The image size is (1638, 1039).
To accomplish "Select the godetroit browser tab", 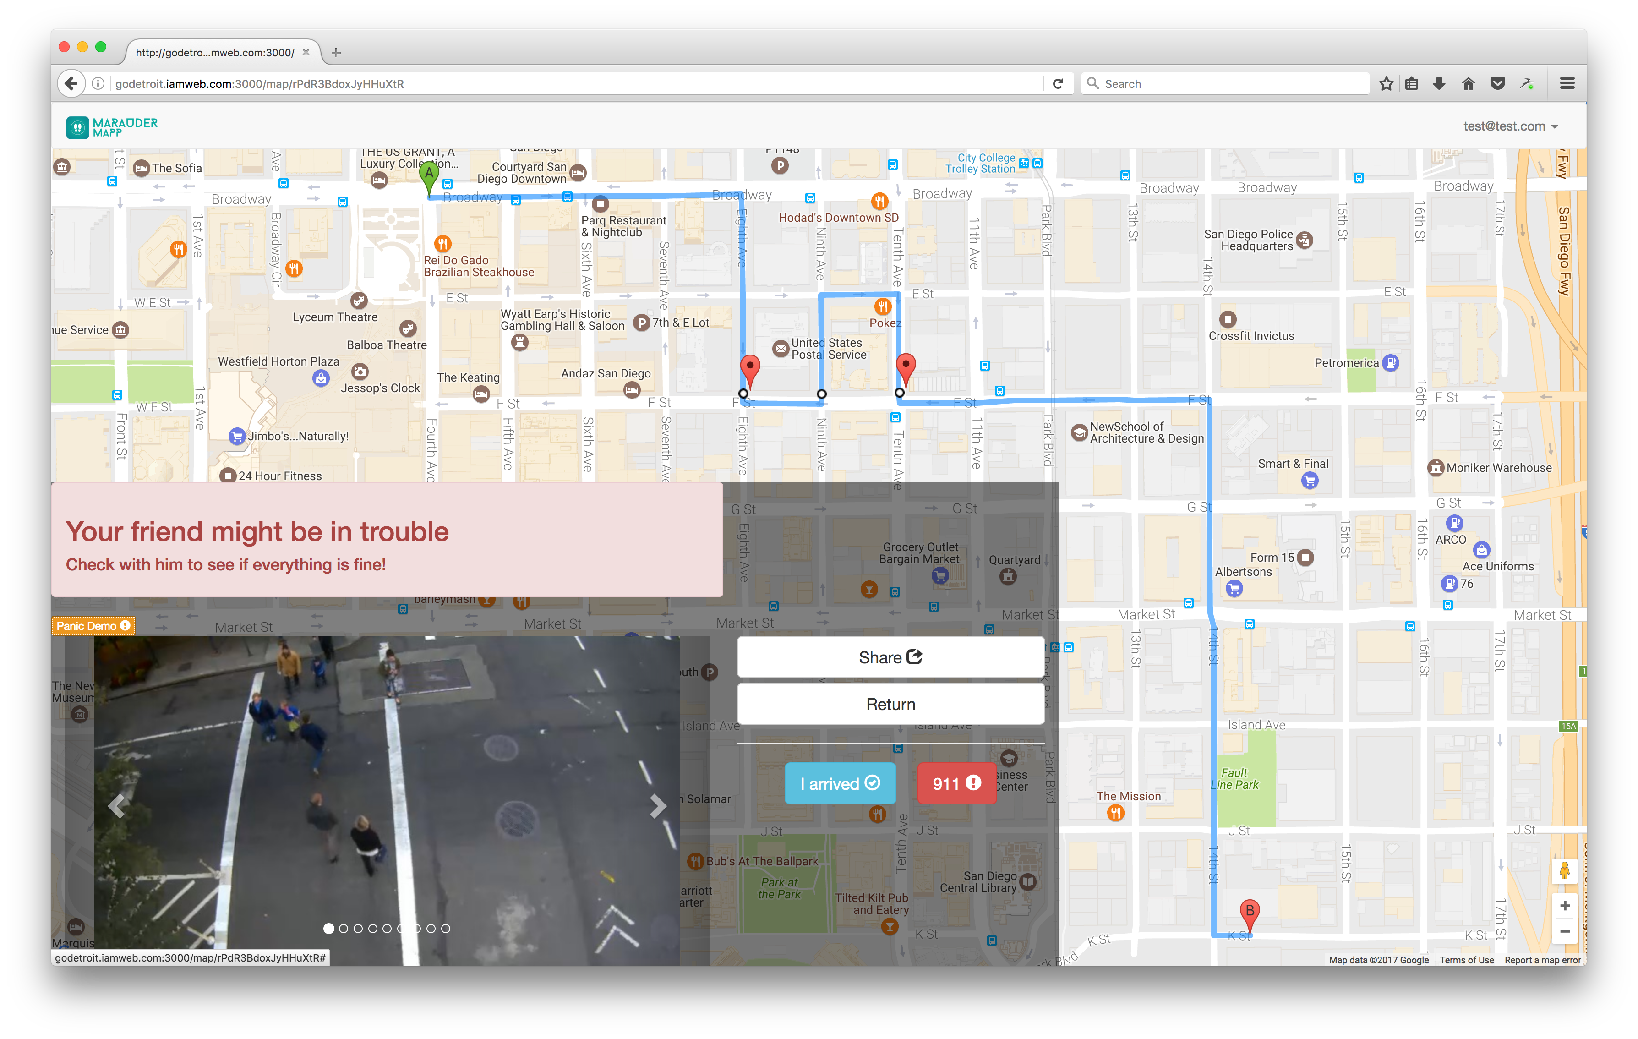I will pyautogui.click(x=215, y=52).
